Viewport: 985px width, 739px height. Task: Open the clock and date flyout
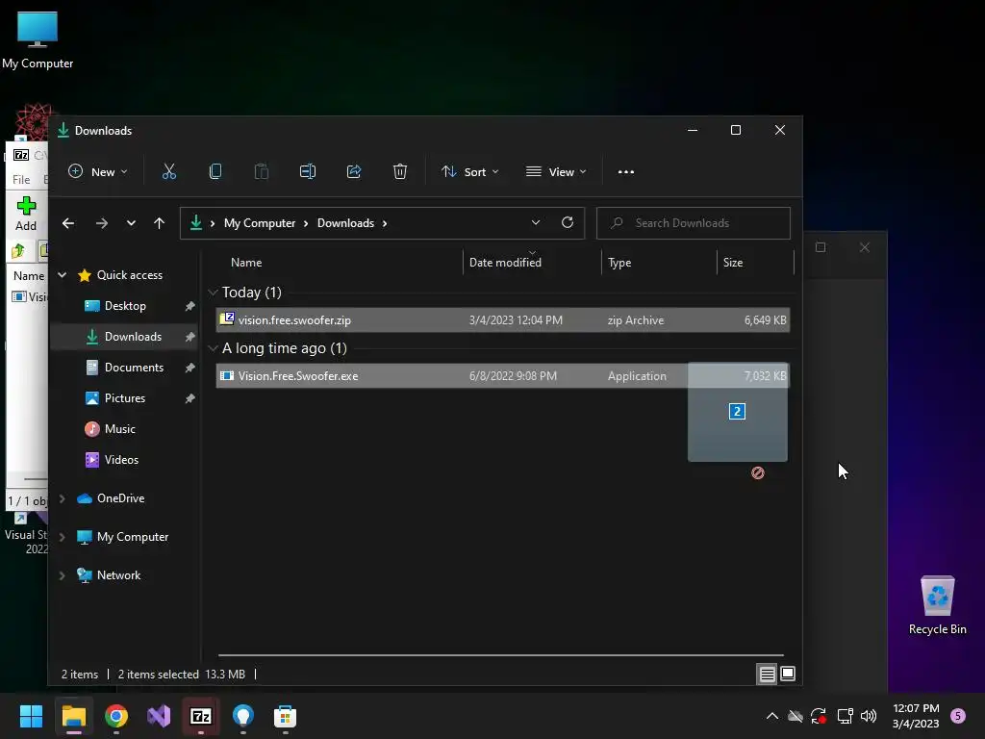click(x=916, y=716)
